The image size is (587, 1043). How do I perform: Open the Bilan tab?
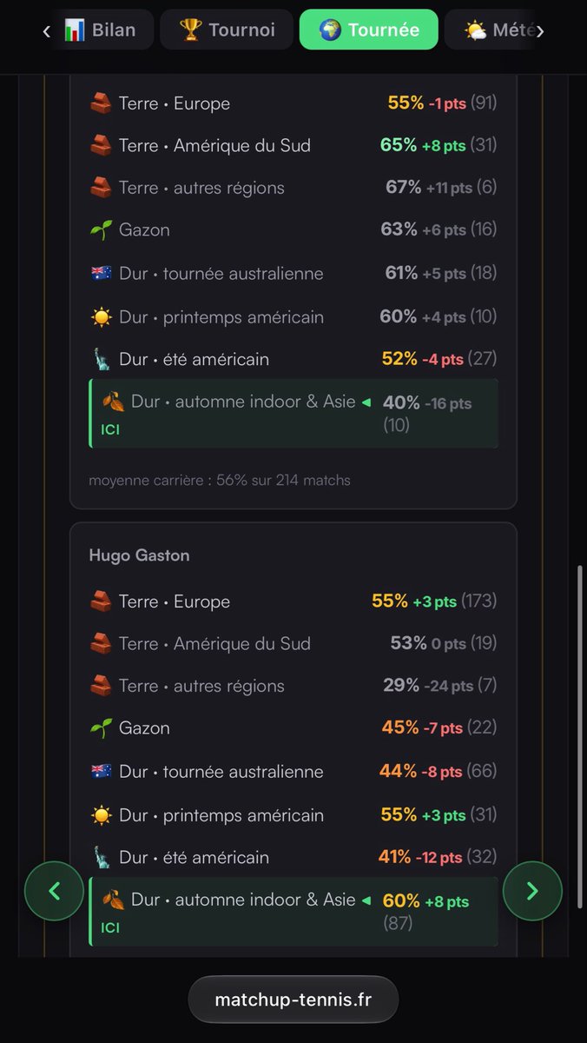101,30
